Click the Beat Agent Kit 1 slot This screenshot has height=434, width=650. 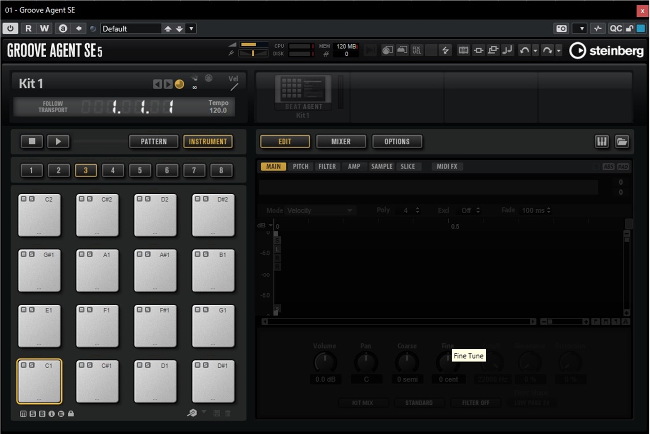tap(303, 97)
